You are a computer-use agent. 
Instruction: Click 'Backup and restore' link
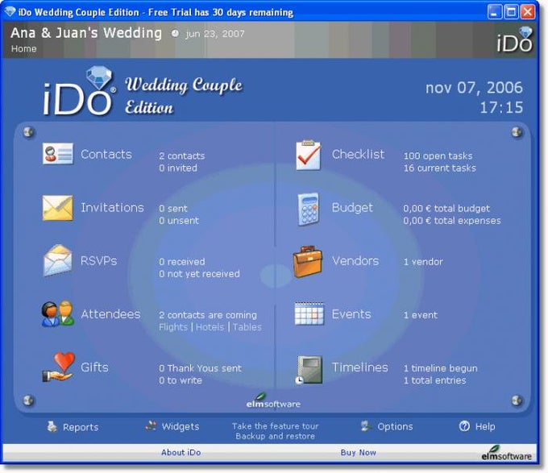[275, 436]
